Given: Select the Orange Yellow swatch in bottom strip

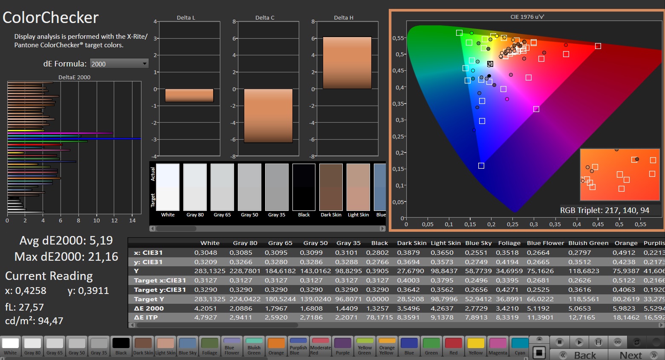Looking at the screenshot, I should (x=387, y=346).
